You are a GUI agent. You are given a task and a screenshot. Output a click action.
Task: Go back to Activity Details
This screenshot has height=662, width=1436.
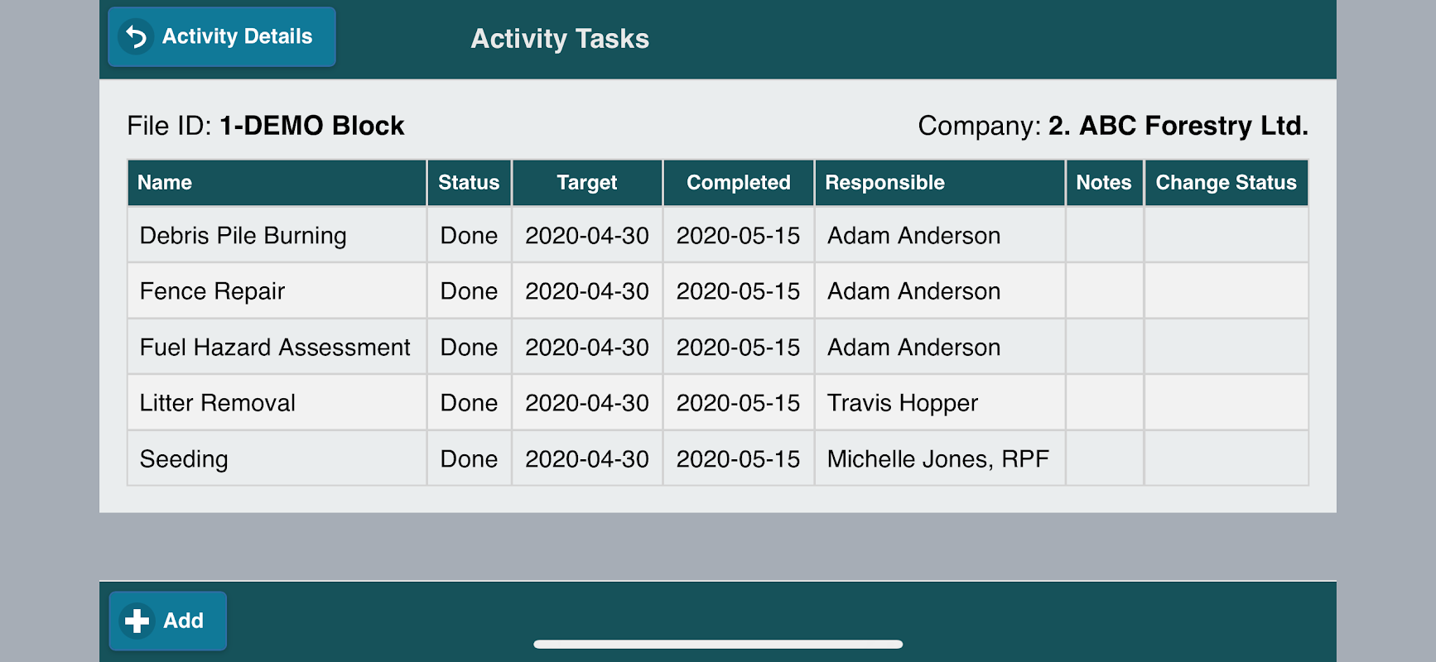(x=222, y=36)
